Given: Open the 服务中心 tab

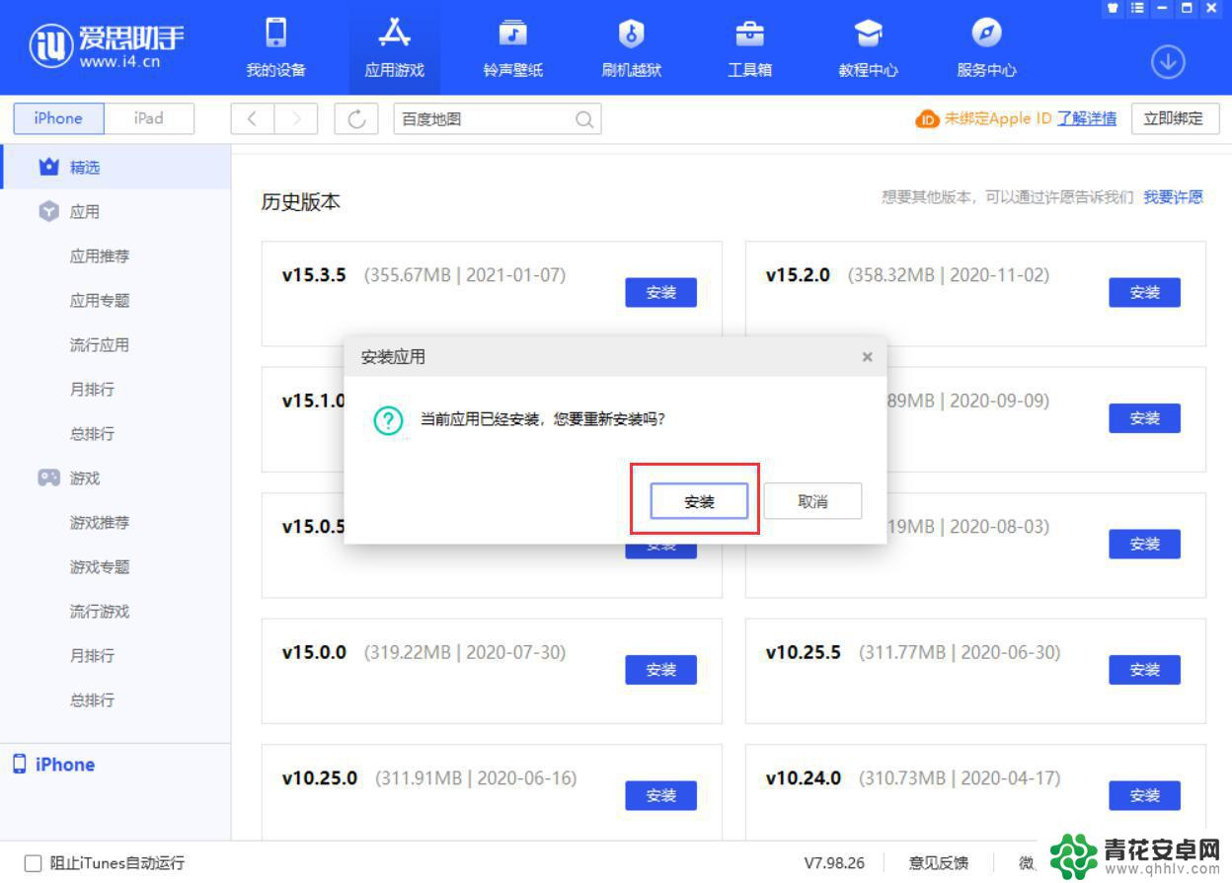Looking at the screenshot, I should click(x=986, y=47).
